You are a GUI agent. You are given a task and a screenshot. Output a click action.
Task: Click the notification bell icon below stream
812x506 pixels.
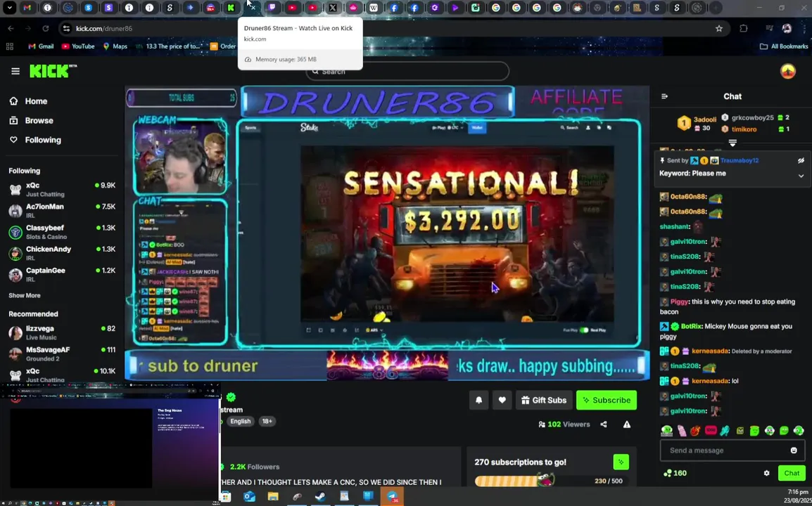pyautogui.click(x=479, y=400)
